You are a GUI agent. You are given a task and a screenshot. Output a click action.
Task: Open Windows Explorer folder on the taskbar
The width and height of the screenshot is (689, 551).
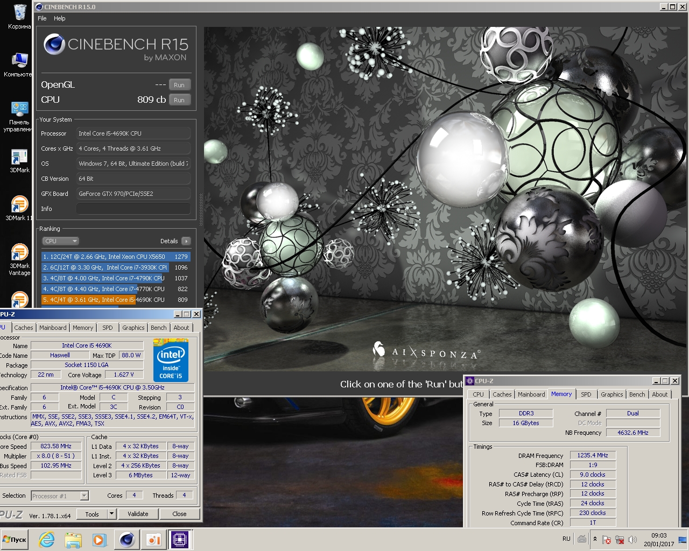click(x=73, y=540)
